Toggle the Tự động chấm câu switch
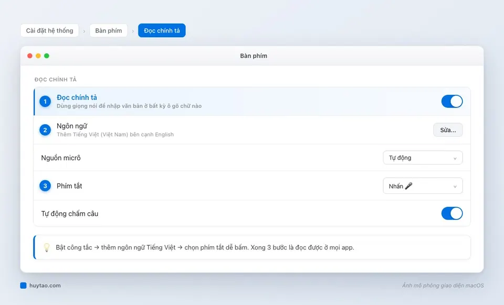This screenshot has height=305, width=504. pos(451,213)
